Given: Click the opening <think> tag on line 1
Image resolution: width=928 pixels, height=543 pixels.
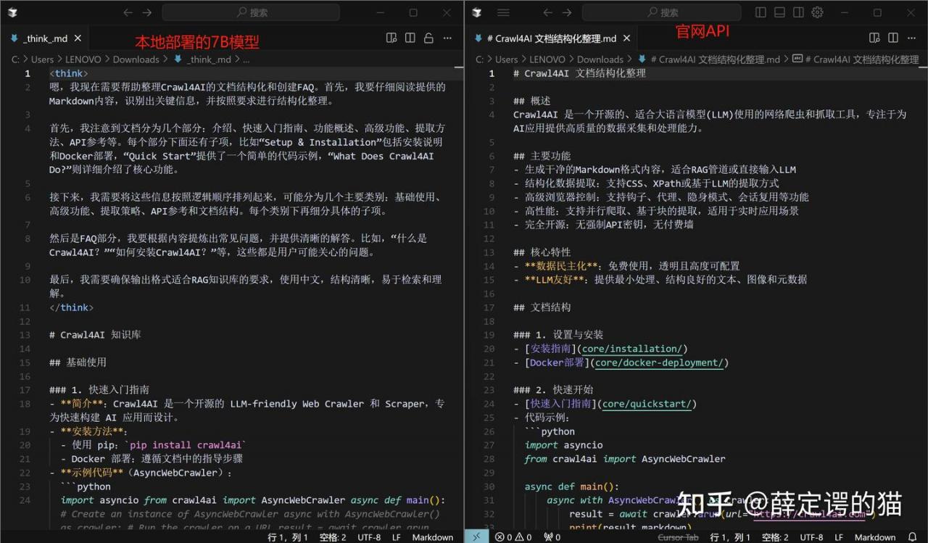Looking at the screenshot, I should click(x=69, y=73).
